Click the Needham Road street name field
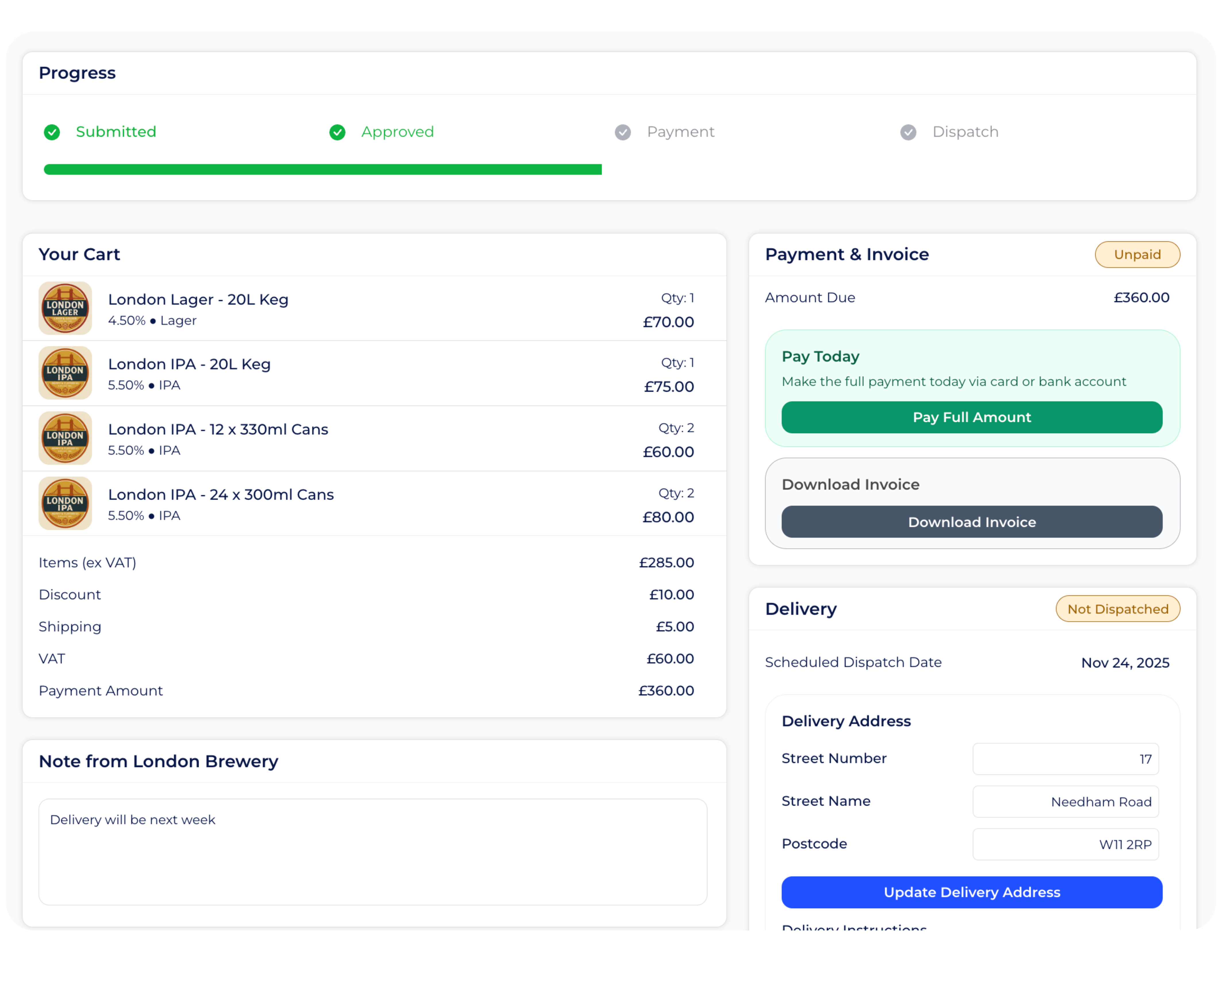The width and height of the screenshot is (1222, 1006). [1065, 801]
